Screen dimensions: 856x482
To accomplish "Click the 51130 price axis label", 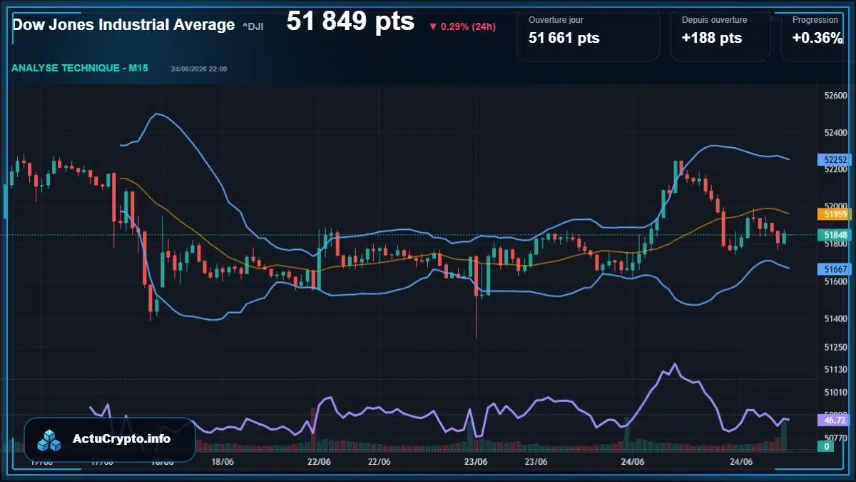I will [x=835, y=369].
